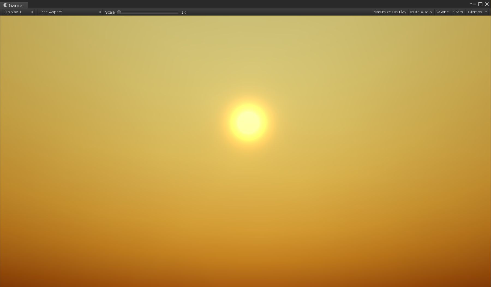Click the Free Aspect dropdown arrows icon
Image resolution: width=491 pixels, height=287 pixels.
[100, 12]
